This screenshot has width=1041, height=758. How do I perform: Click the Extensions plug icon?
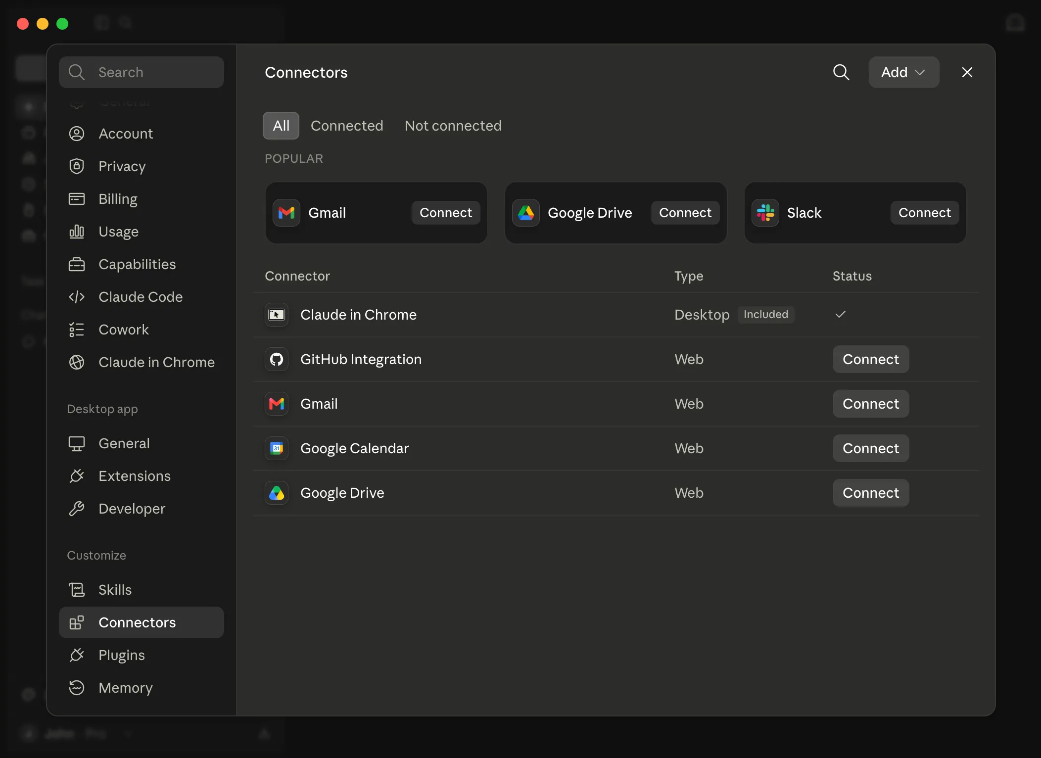77,476
